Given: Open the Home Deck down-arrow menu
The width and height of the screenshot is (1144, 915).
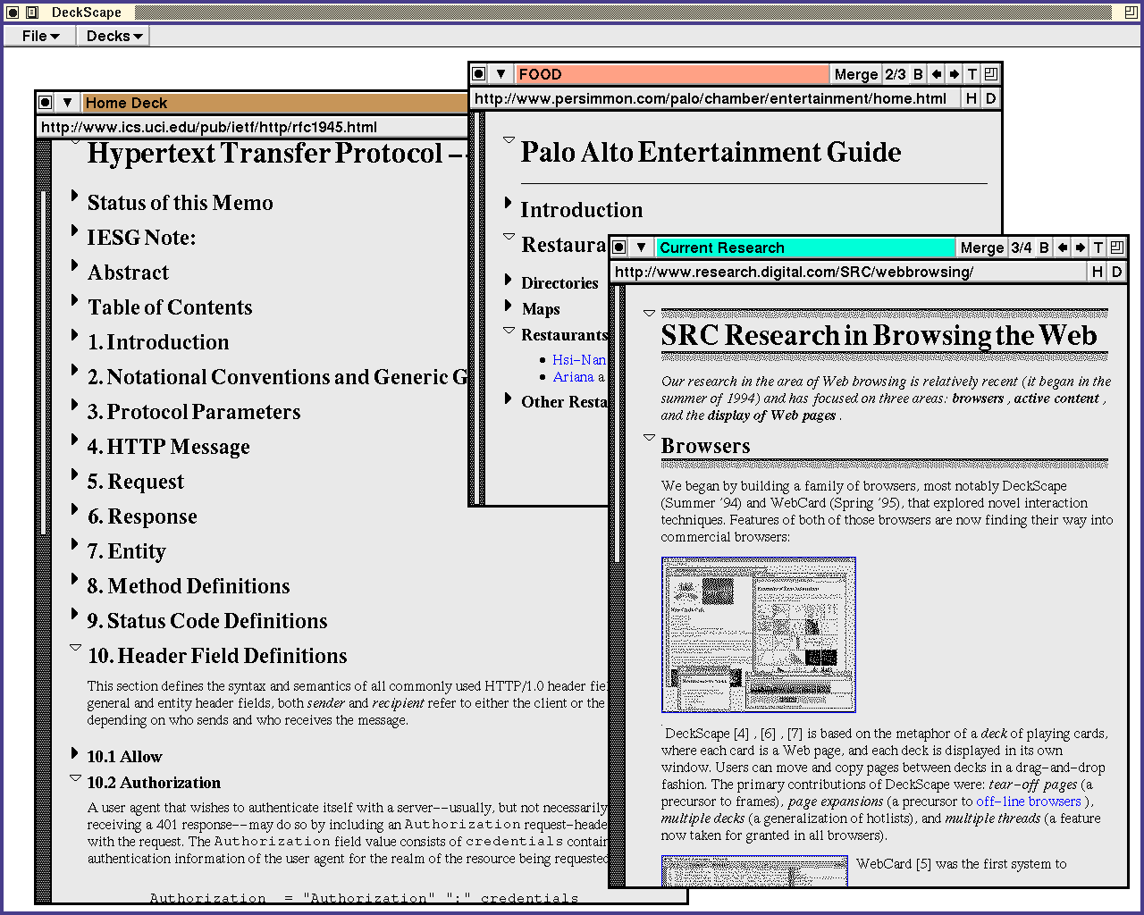Looking at the screenshot, I should (67, 103).
